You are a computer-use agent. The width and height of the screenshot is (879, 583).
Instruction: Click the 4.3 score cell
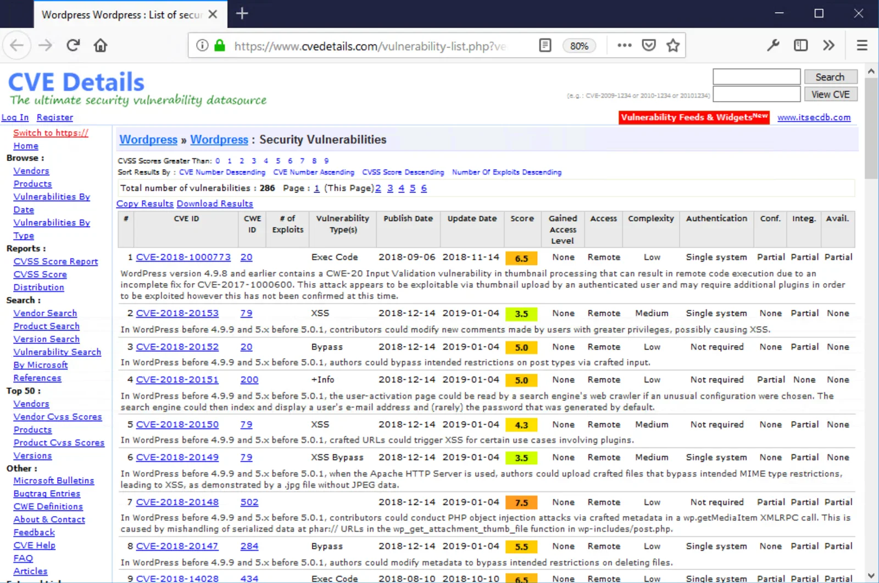521,425
